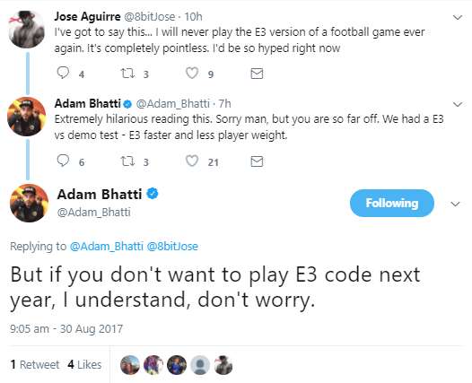Viewport: 472px width, 383px height.
Task: Open Jose Aguirre's profile avatar
Action: (x=27, y=30)
